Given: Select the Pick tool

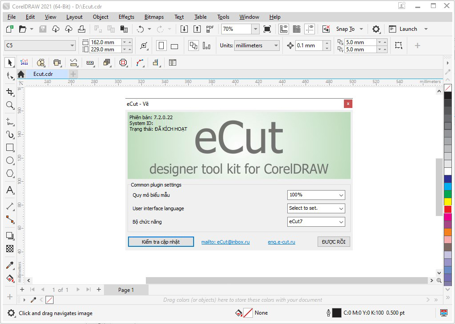Looking at the screenshot, I should coord(10,63).
